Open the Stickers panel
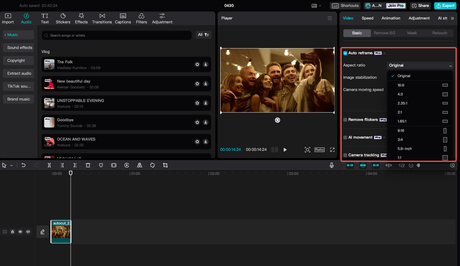 pyautogui.click(x=63, y=19)
